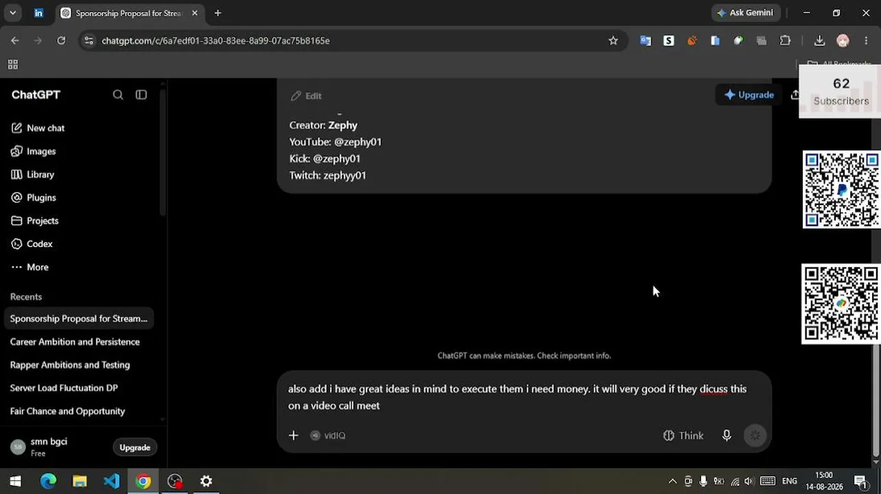Open the Windows Start menu
Image resolution: width=881 pixels, height=494 pixels.
tap(15, 481)
